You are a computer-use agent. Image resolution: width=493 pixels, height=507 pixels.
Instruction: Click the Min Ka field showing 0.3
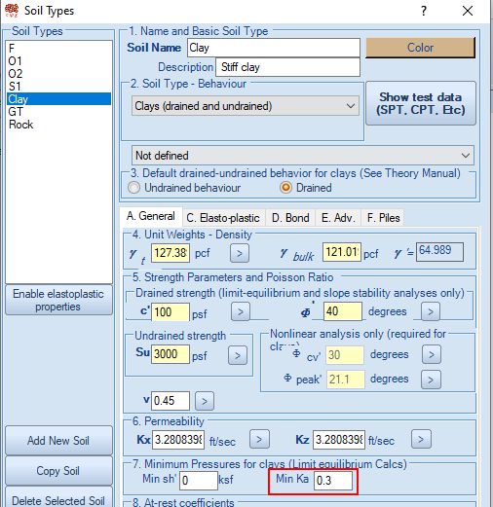point(333,480)
